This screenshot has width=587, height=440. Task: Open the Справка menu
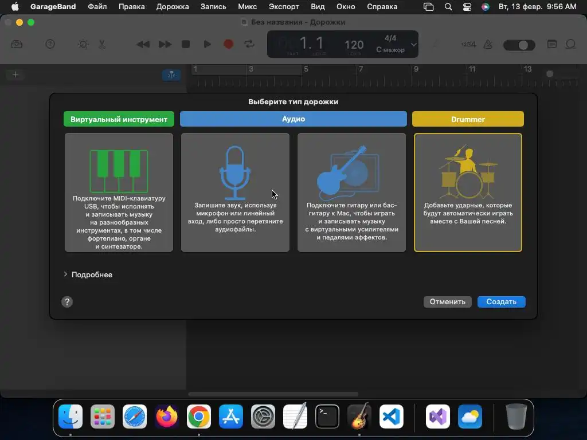[382, 7]
